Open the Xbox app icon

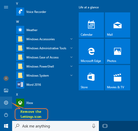tap(20, 103)
